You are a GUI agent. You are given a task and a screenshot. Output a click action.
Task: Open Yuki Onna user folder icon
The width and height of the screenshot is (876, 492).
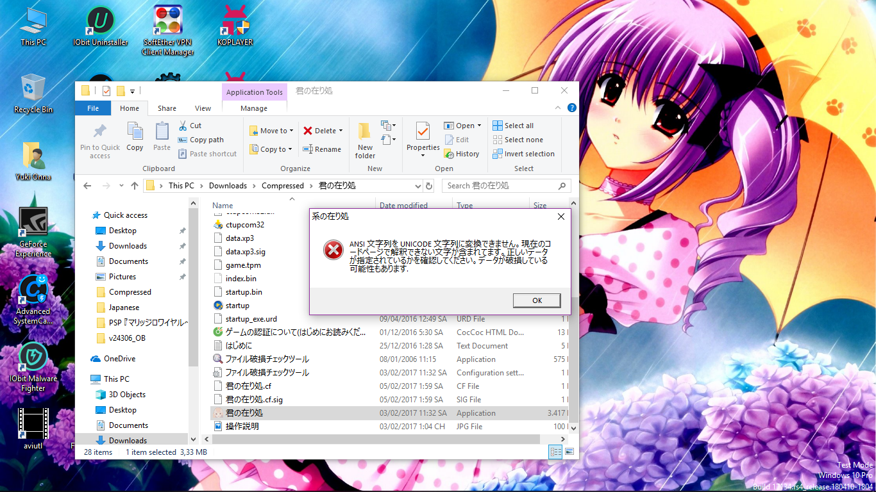click(33, 160)
